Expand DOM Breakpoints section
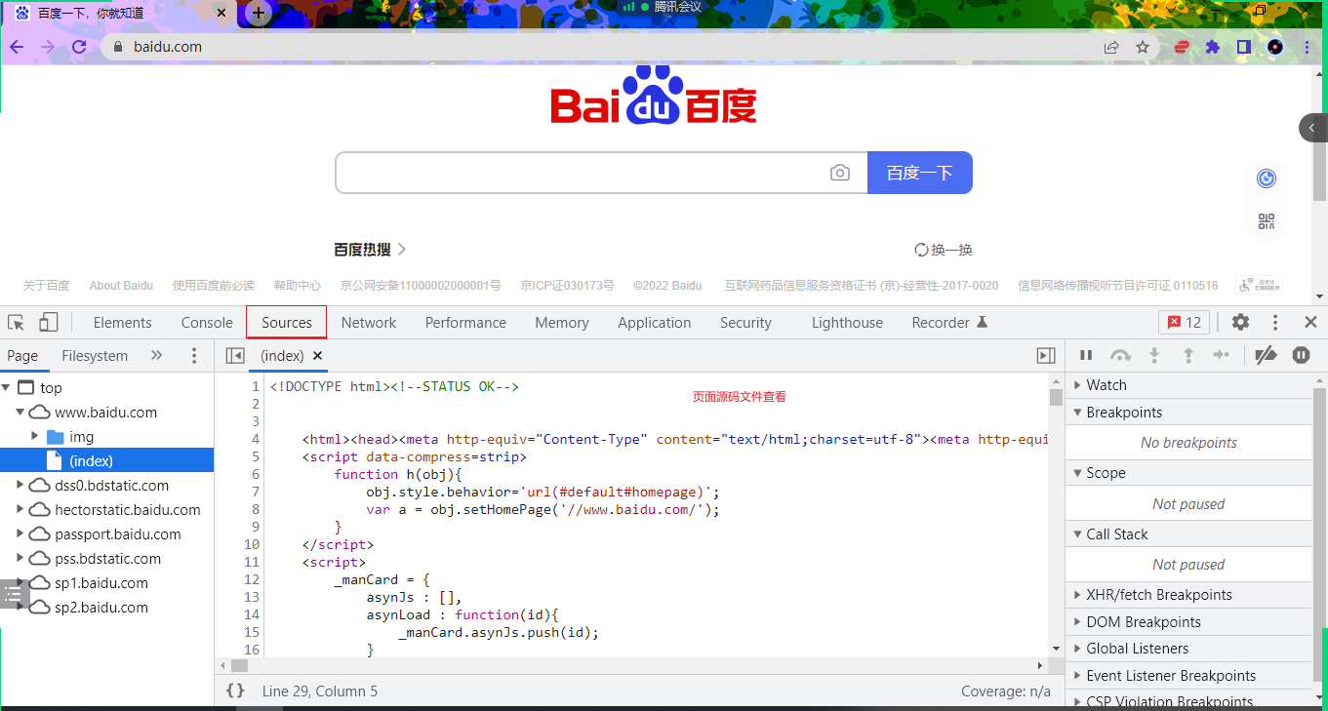Viewport: 1328px width, 711px height. pyautogui.click(x=1188, y=622)
